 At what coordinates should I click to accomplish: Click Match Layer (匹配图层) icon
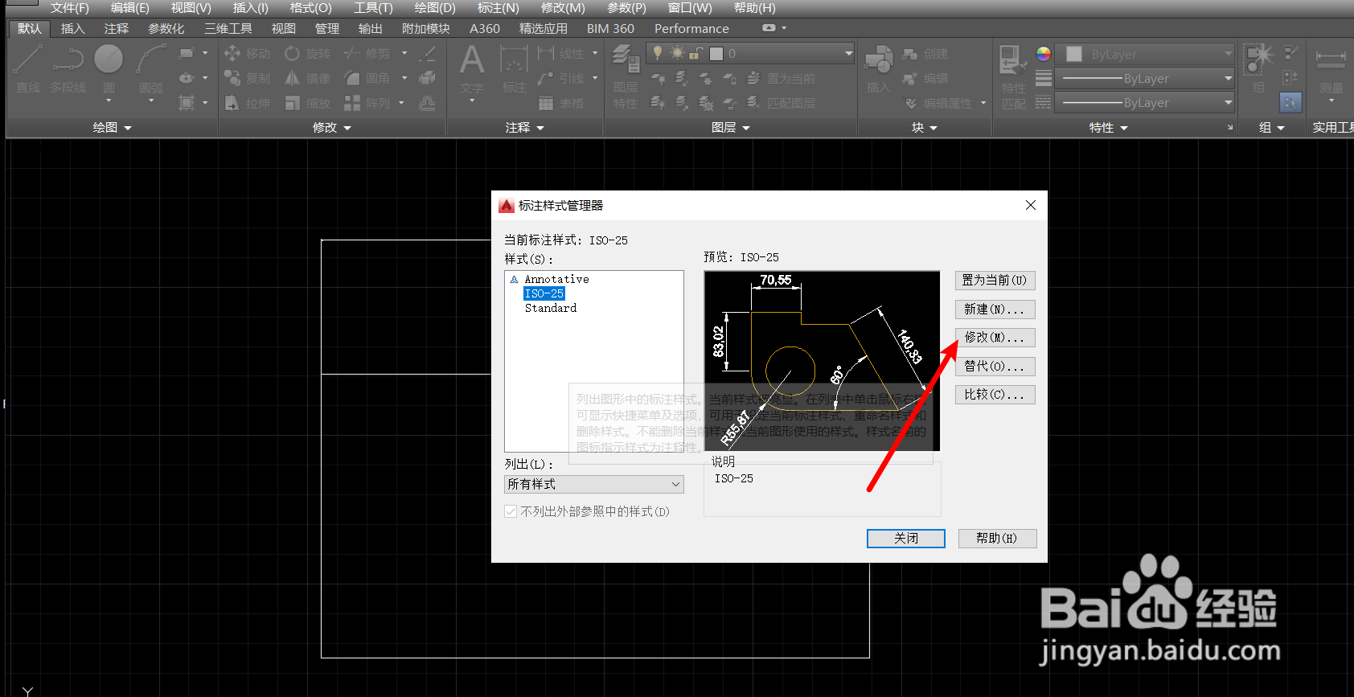(x=753, y=102)
